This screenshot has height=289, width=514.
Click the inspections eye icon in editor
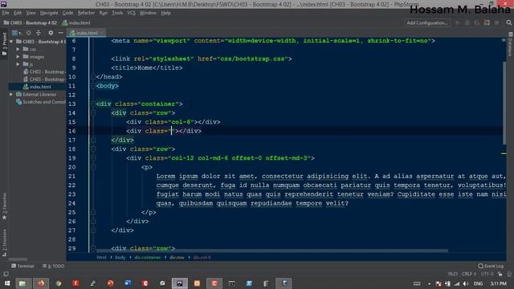[504, 40]
